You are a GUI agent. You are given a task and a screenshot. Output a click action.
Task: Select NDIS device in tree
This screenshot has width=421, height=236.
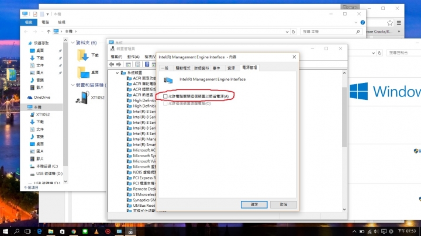[144, 172]
